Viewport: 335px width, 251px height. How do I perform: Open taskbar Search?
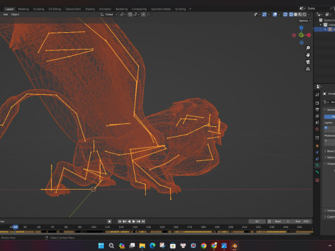(x=112, y=245)
